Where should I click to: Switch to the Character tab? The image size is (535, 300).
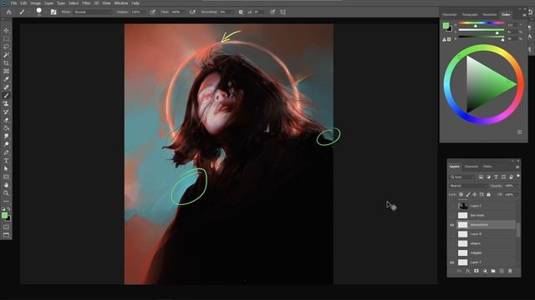tap(450, 15)
